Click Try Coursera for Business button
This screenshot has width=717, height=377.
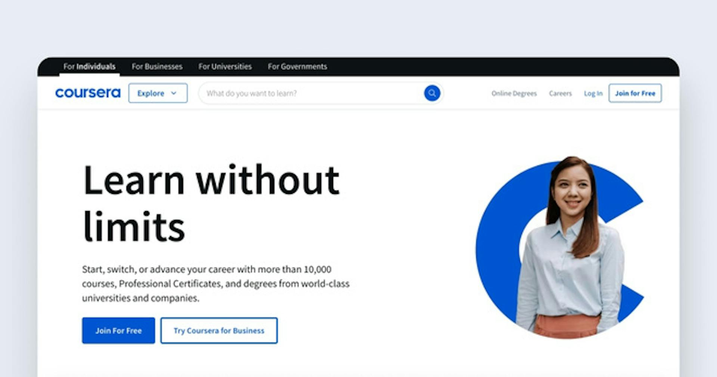coord(219,330)
